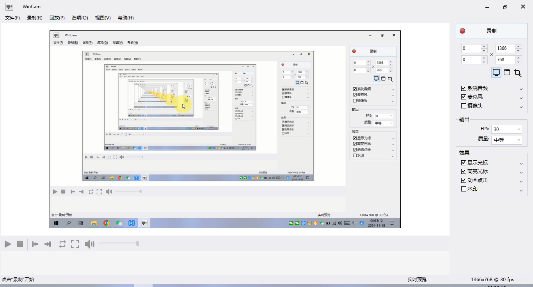Expand 高亮光标 options chevron
The width and height of the screenshot is (533, 287).
coord(521,172)
